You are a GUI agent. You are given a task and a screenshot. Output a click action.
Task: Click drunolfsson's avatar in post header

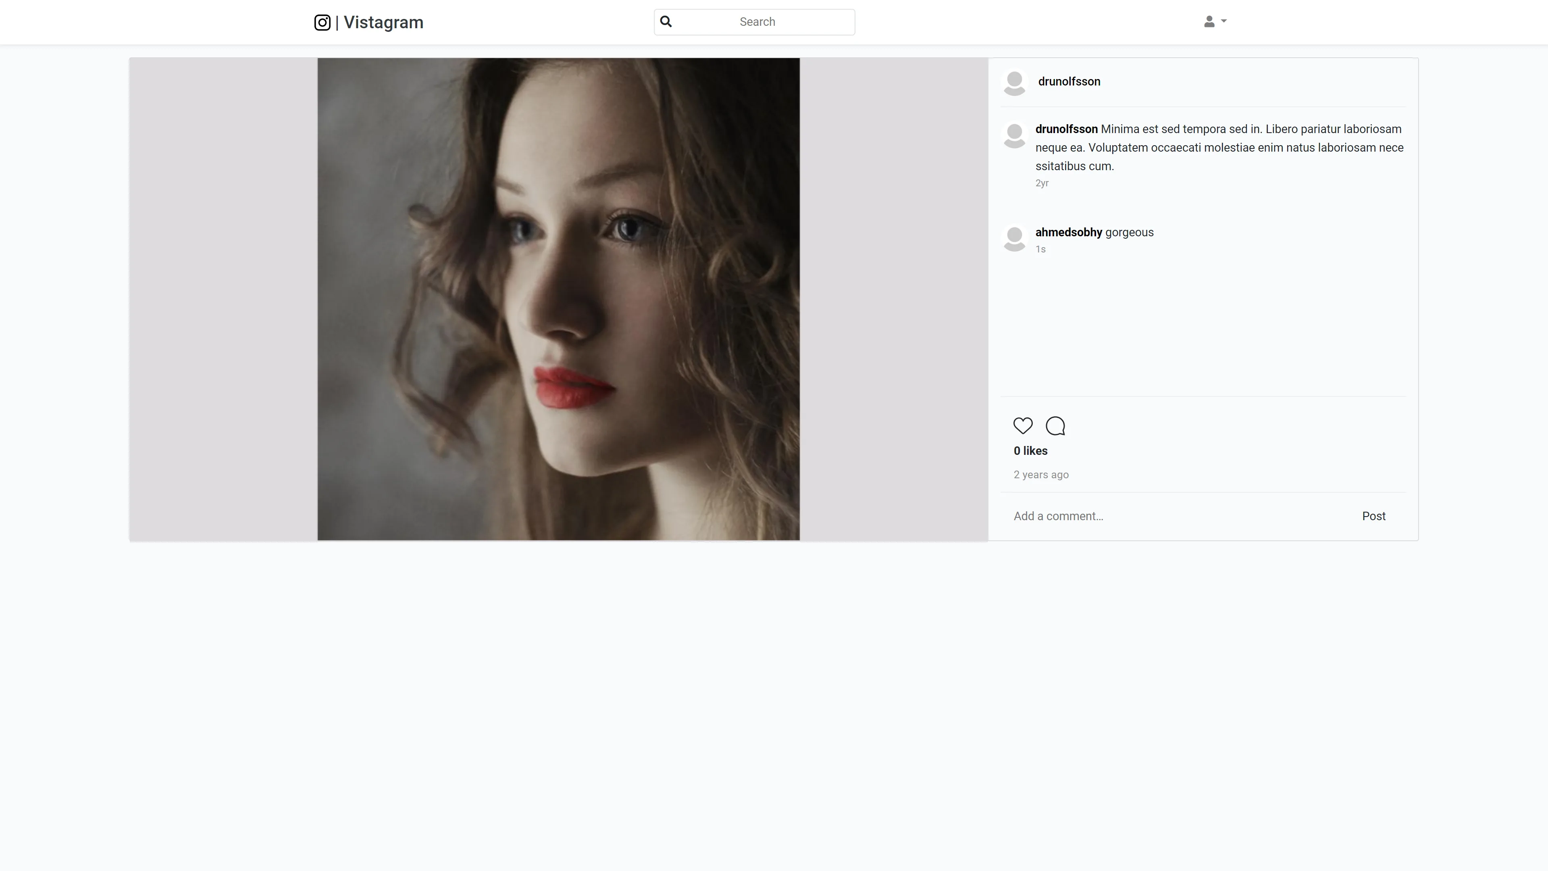(x=1014, y=83)
